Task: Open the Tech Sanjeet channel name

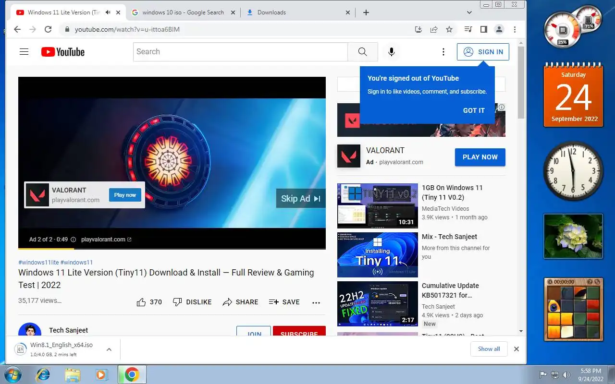Action: coord(68,330)
